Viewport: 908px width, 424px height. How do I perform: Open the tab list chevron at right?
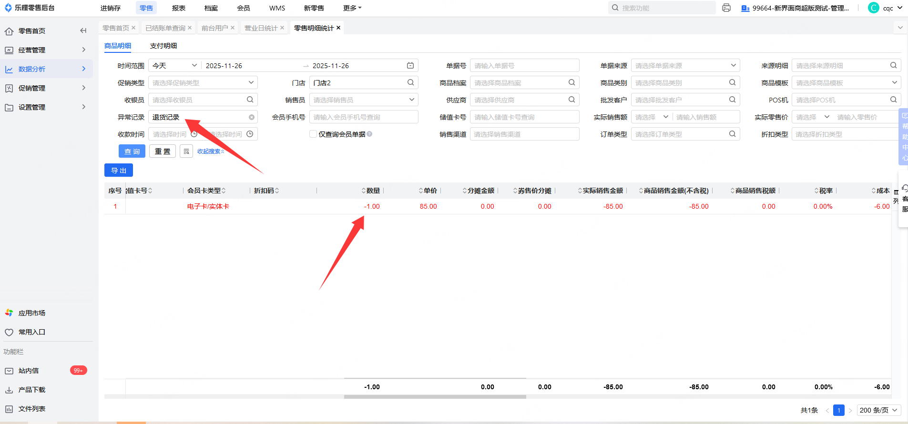[900, 28]
